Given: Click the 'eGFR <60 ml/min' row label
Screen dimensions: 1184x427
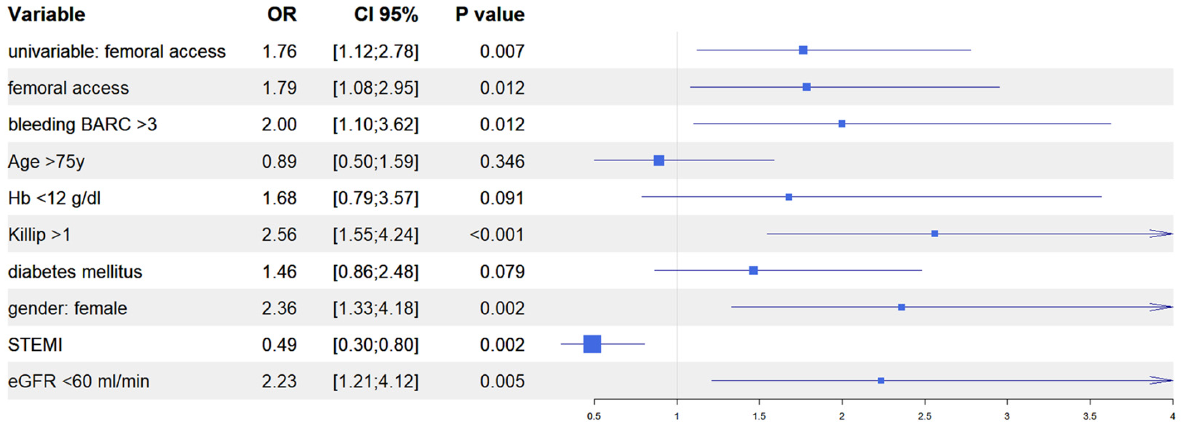Looking at the screenshot, I should pos(79,381).
